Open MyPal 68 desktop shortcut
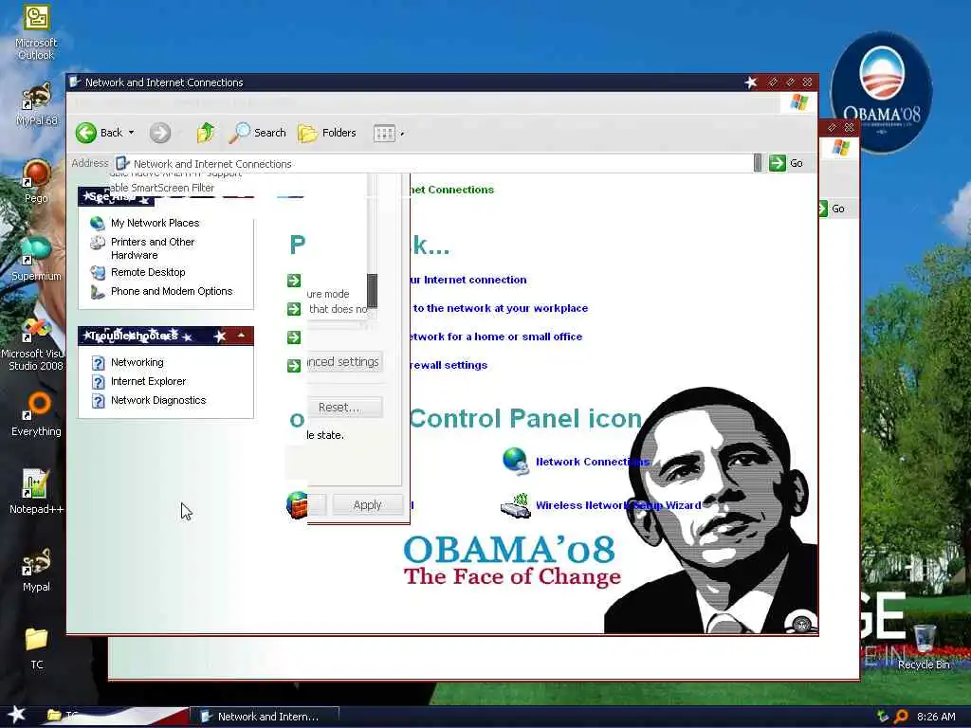Viewport: 971px width, 728px height. pyautogui.click(x=37, y=105)
